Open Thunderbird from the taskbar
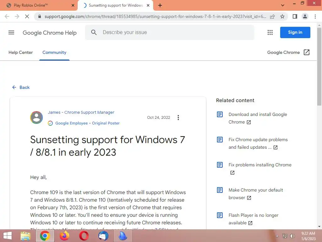The image size is (322, 242). click(x=103, y=236)
